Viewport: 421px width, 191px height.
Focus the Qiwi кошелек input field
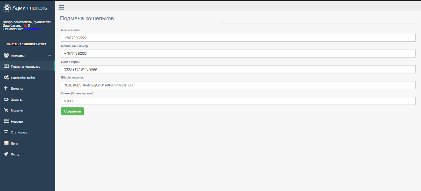[238, 38]
